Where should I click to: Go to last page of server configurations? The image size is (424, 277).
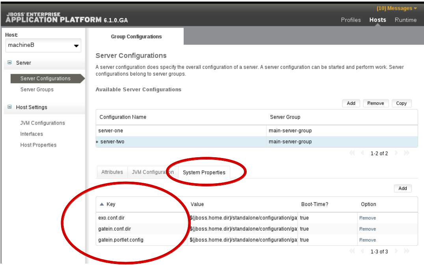pyautogui.click(x=407, y=153)
